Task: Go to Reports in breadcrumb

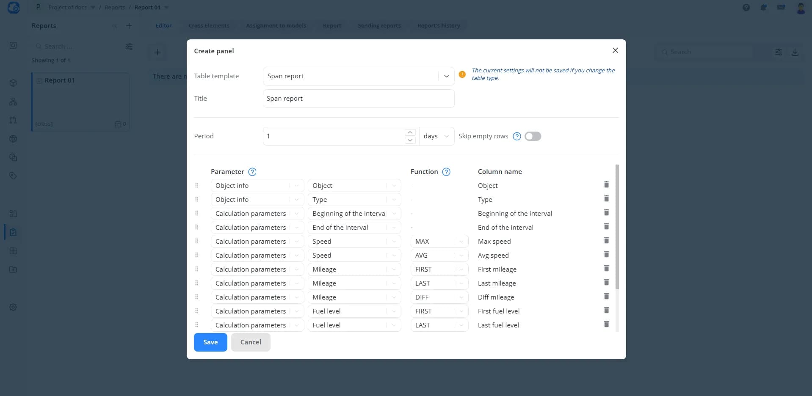Action: (x=115, y=7)
